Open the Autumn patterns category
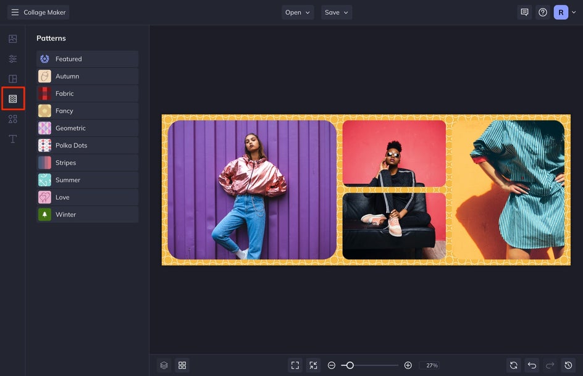 (87, 76)
